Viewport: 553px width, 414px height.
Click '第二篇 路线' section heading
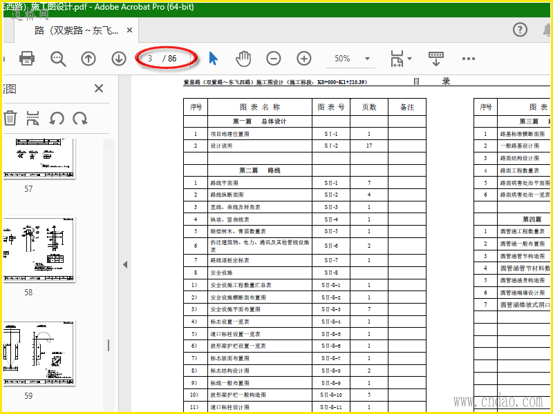pos(260,170)
